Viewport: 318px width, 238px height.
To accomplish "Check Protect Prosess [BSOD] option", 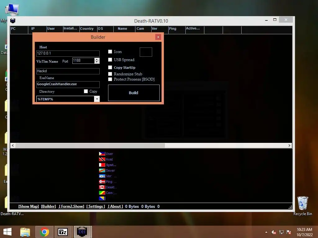I will point(110,79).
